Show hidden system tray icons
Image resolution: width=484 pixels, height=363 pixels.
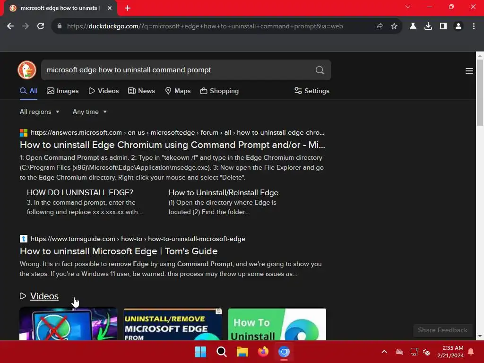(x=384, y=352)
